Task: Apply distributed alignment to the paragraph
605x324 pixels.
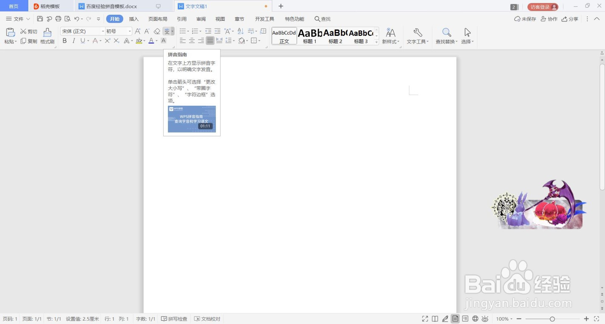Action: (219, 41)
